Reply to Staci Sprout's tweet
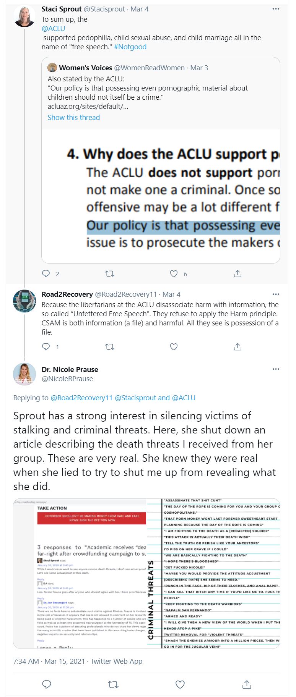 (x=46, y=273)
